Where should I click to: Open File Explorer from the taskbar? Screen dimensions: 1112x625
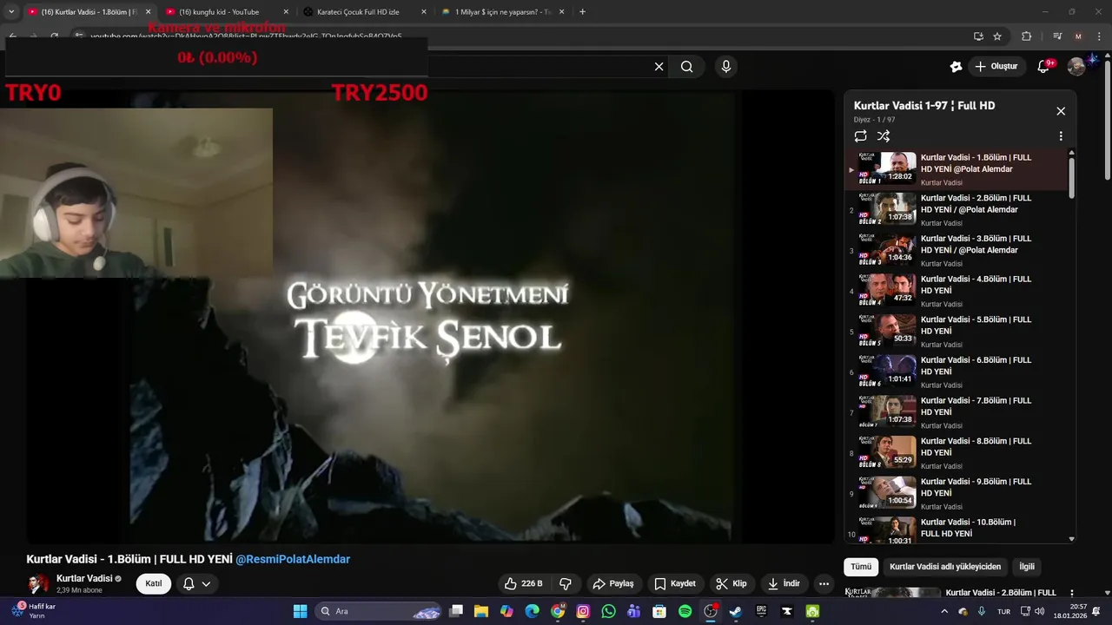click(481, 611)
